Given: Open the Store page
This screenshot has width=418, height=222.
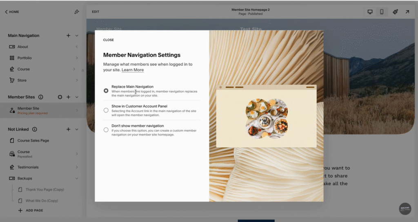Looking at the screenshot, I should pos(22,80).
